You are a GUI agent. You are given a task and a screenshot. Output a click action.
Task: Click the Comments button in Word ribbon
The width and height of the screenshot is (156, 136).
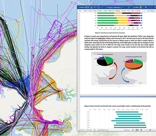144,11
